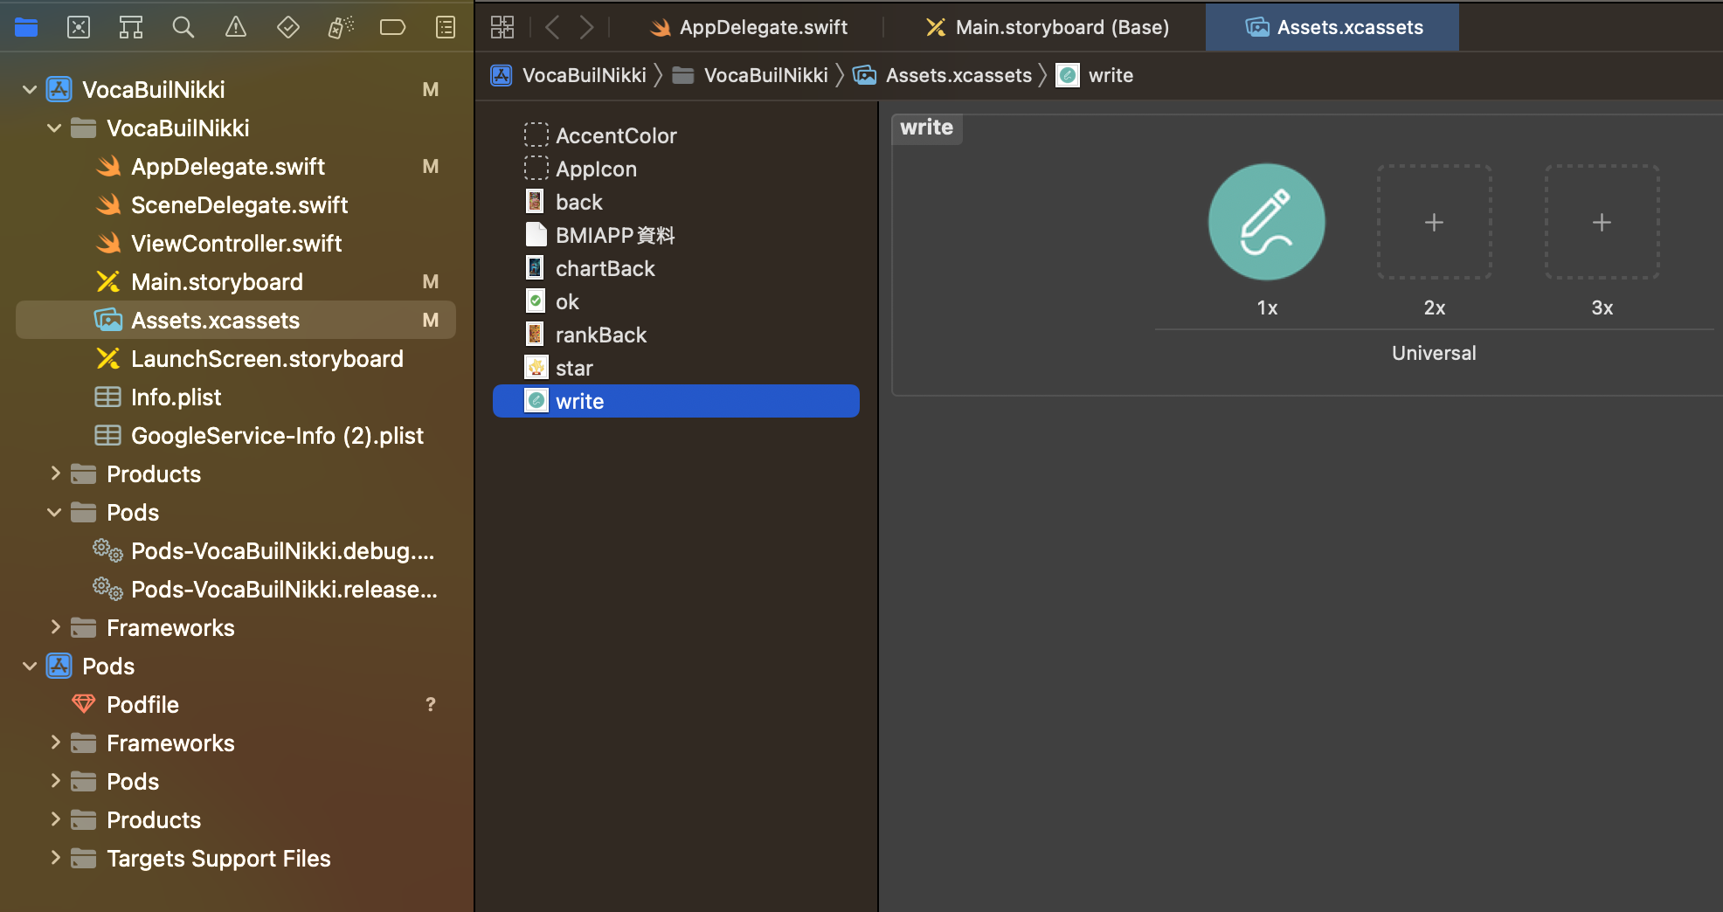Image resolution: width=1723 pixels, height=912 pixels.
Task: Select ViewController.swift in the navigator
Action: coord(236,244)
